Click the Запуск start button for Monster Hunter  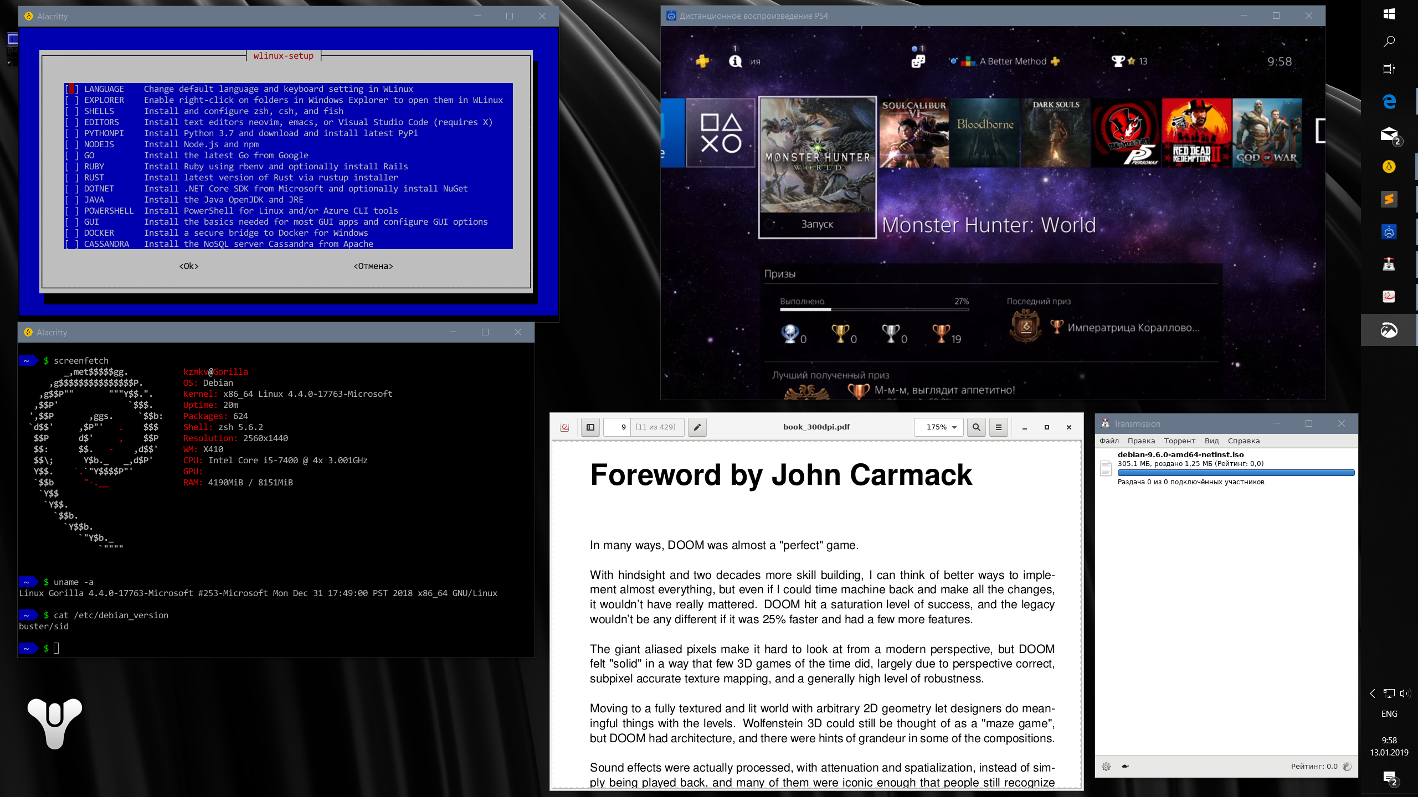tap(817, 224)
